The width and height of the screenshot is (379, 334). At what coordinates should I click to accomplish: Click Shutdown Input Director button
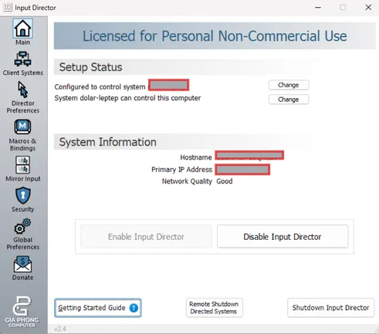point(330,308)
